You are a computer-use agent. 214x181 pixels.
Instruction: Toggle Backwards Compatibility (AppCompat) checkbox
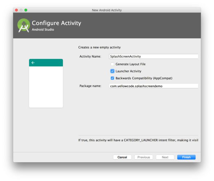112,78
